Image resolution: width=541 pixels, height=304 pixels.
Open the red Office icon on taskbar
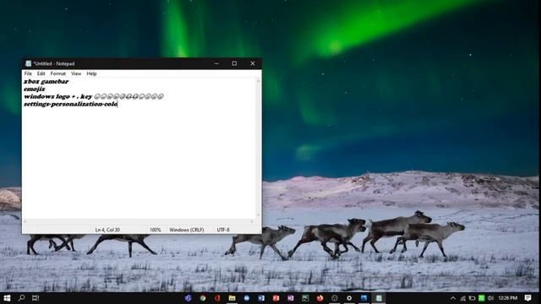point(217,298)
